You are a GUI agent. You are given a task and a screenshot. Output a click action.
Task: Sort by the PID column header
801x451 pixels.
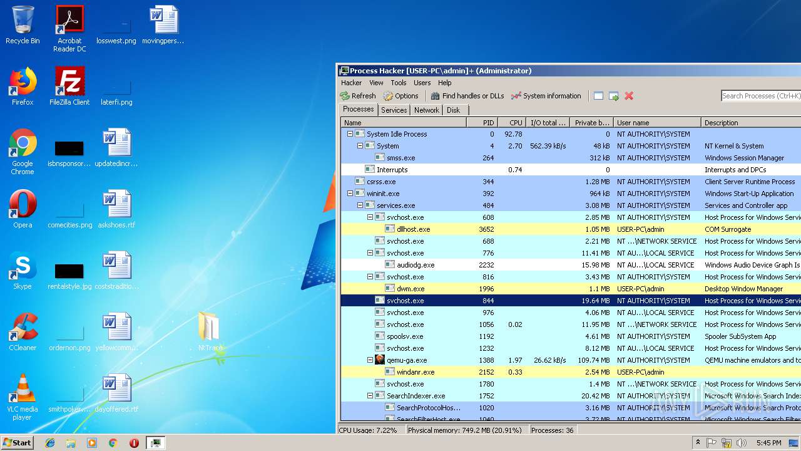(482, 123)
